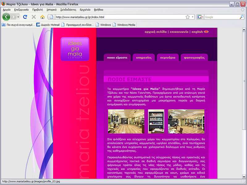The width and height of the screenshot is (247, 185).
Task: Click the URL address field
Action: tap(120, 17)
